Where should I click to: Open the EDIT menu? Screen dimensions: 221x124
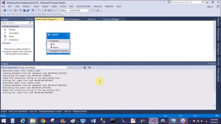tap(10, 7)
